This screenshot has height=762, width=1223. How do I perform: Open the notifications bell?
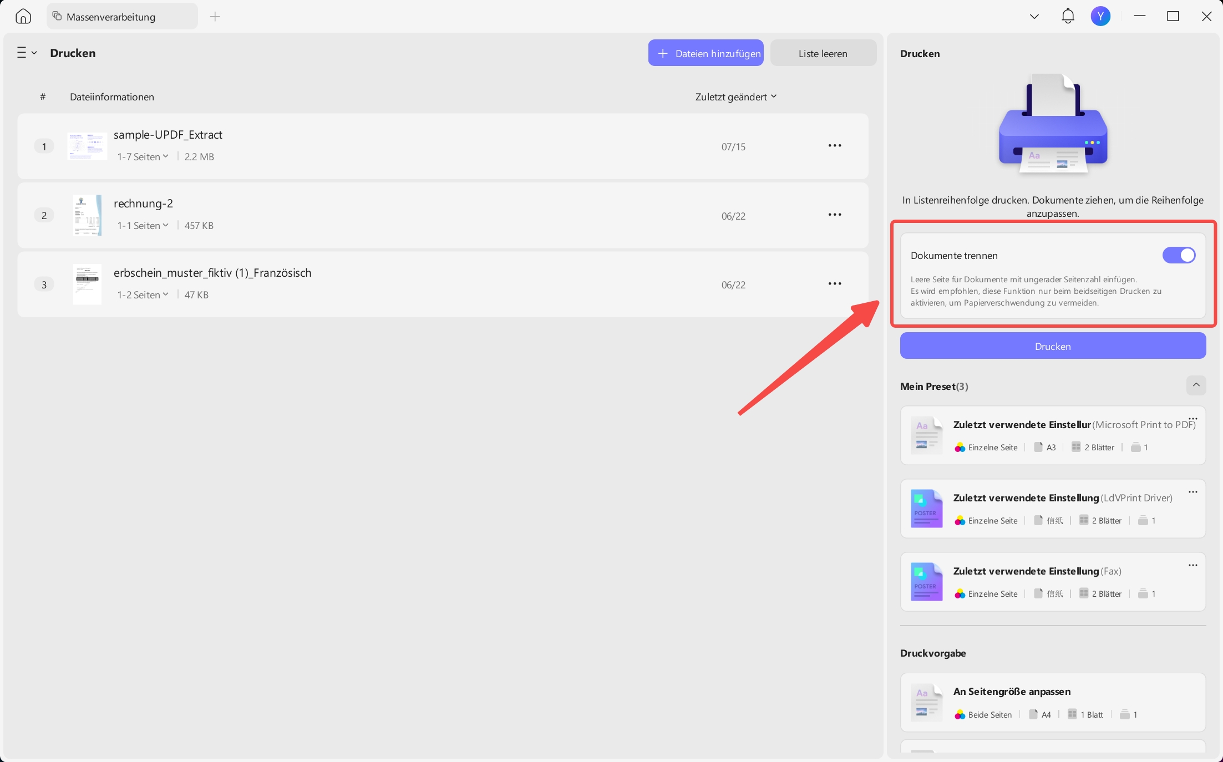(1068, 16)
